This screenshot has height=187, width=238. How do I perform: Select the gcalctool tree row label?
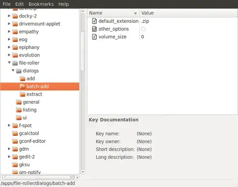[29, 133]
